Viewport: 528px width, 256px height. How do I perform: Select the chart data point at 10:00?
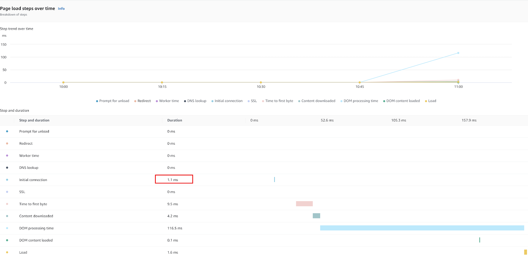(x=63, y=83)
